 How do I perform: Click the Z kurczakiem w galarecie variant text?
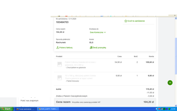[x=76, y=67]
